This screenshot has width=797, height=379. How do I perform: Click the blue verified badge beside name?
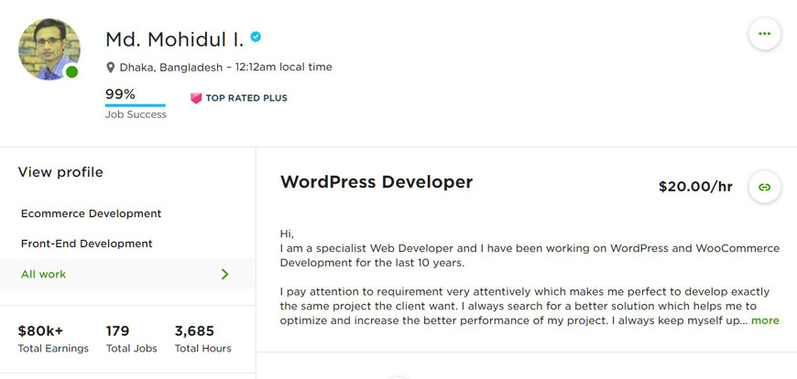pyautogui.click(x=257, y=37)
